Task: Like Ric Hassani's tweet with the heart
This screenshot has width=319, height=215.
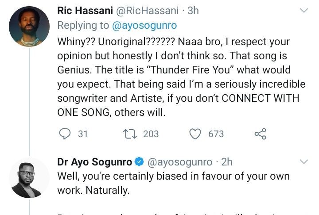Action: (195, 134)
